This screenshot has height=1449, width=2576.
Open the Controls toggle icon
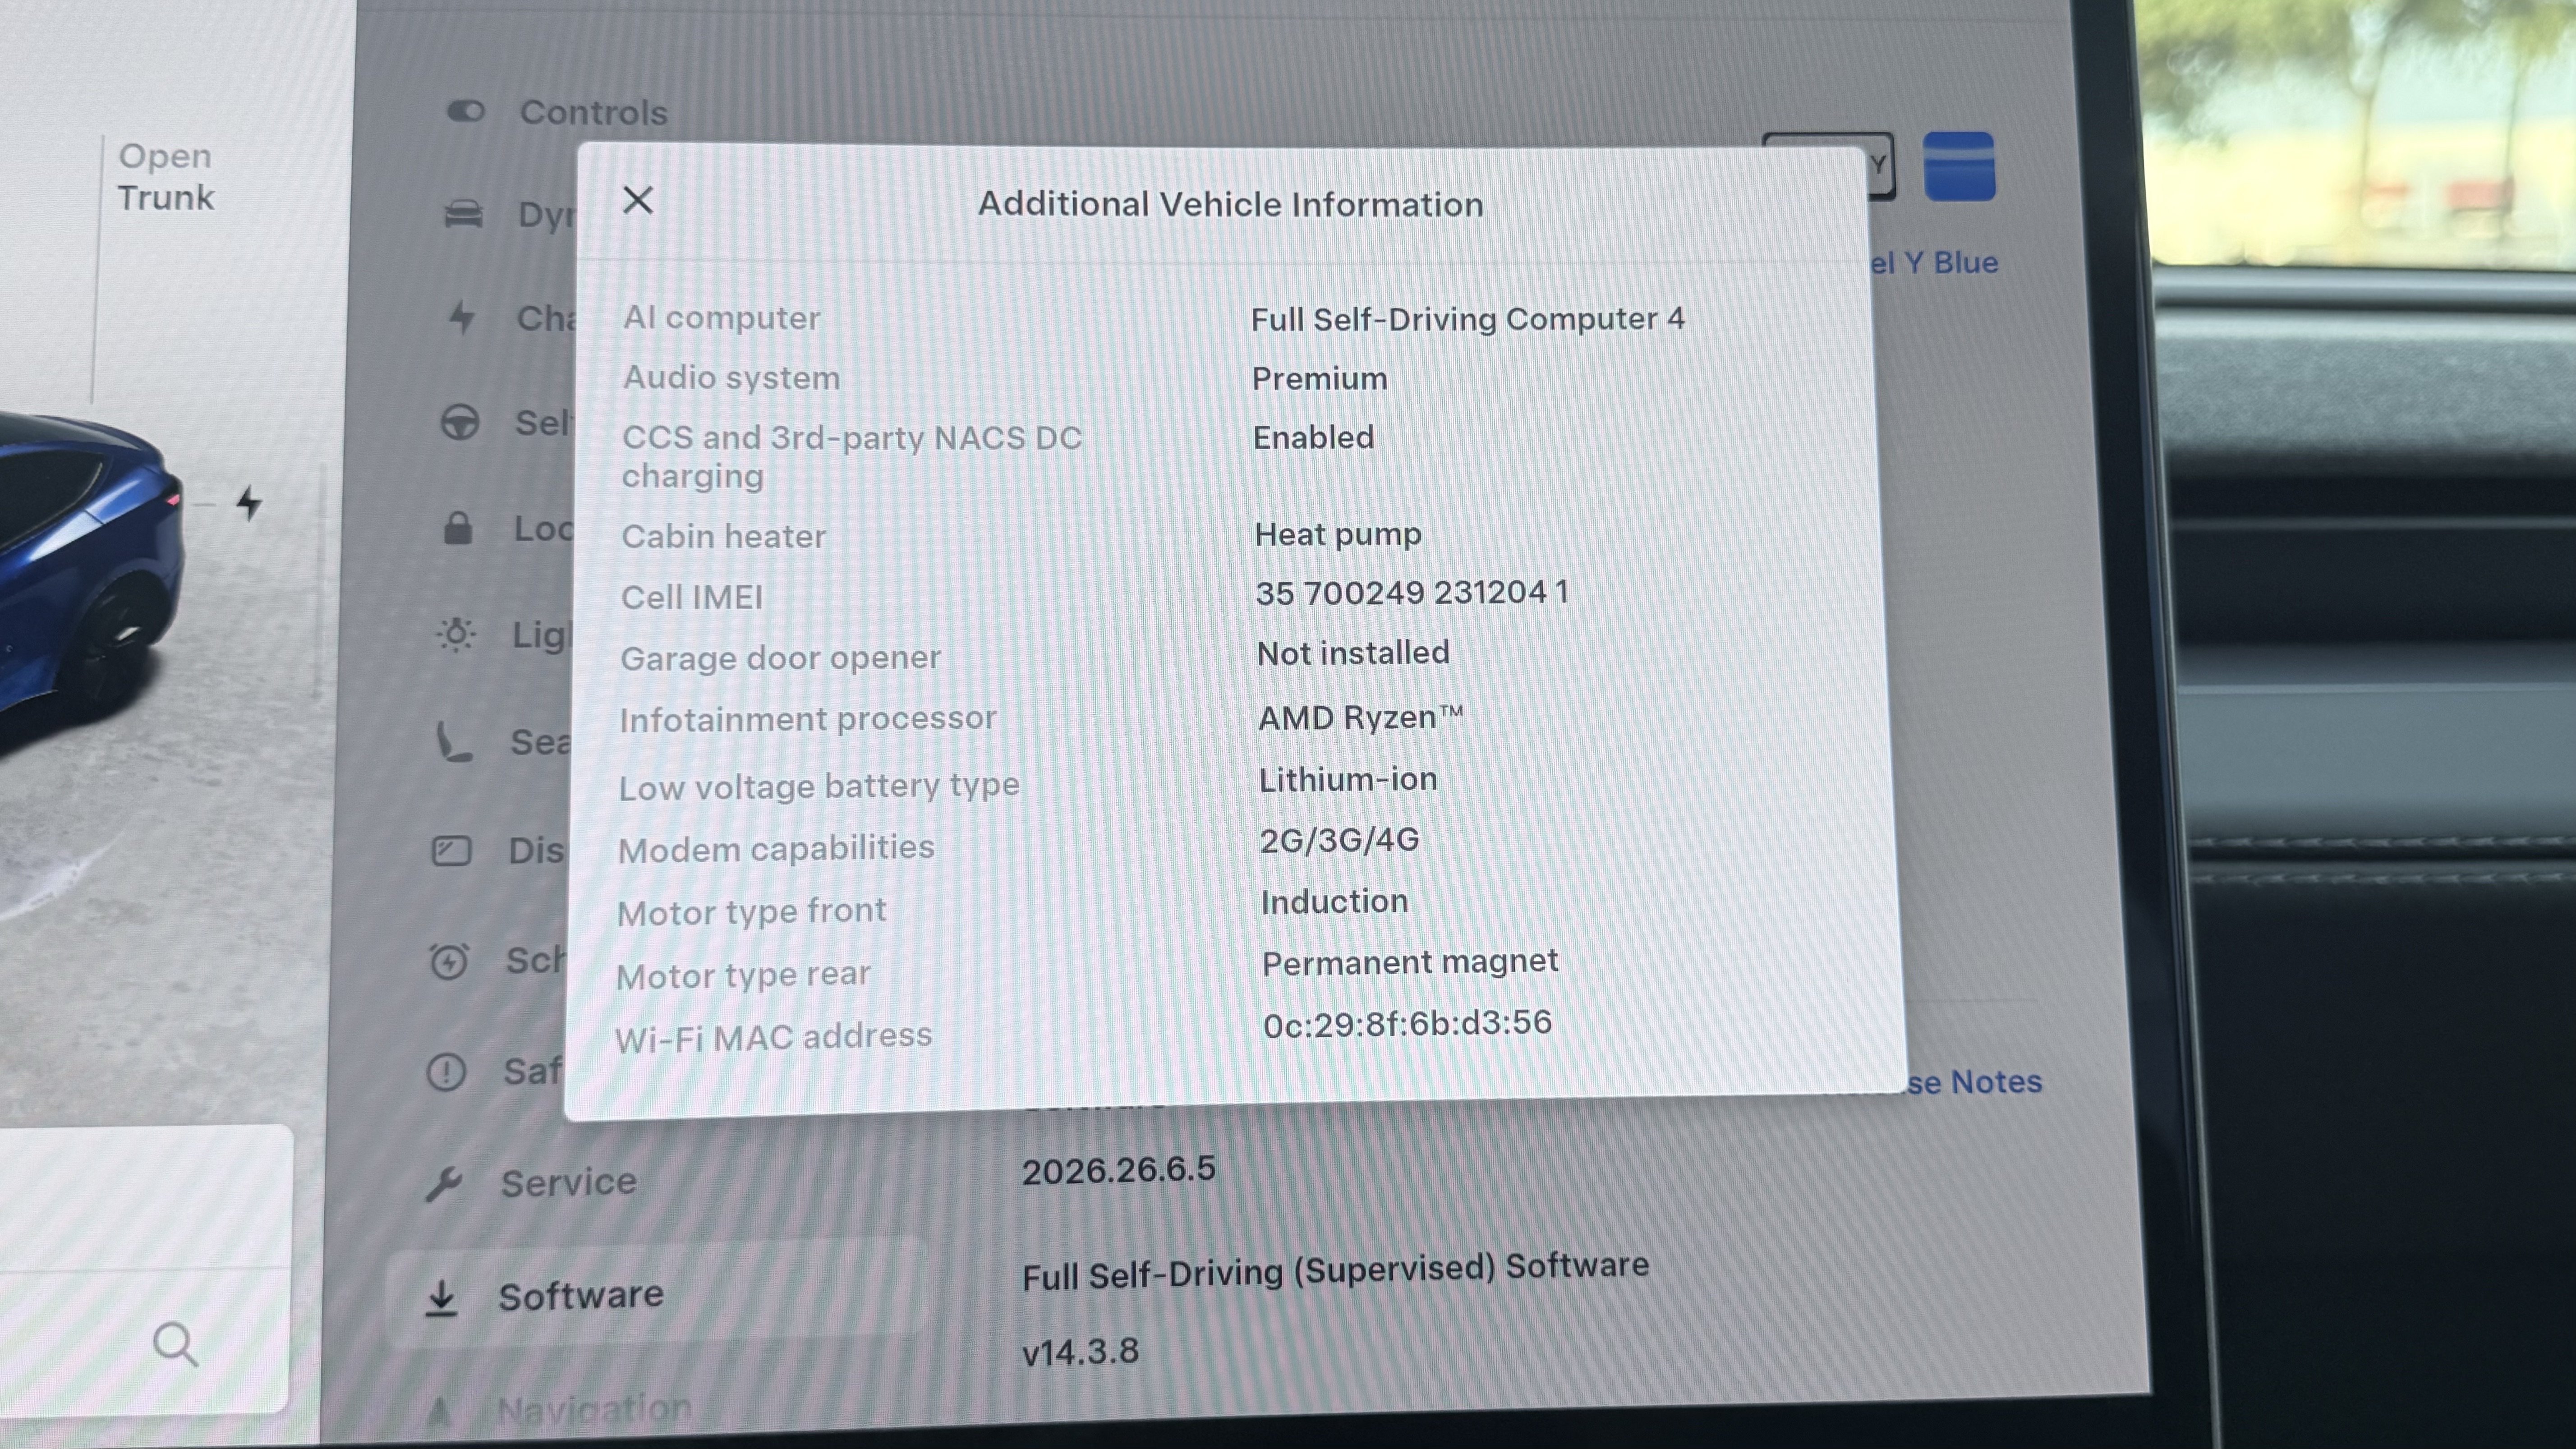point(465,111)
